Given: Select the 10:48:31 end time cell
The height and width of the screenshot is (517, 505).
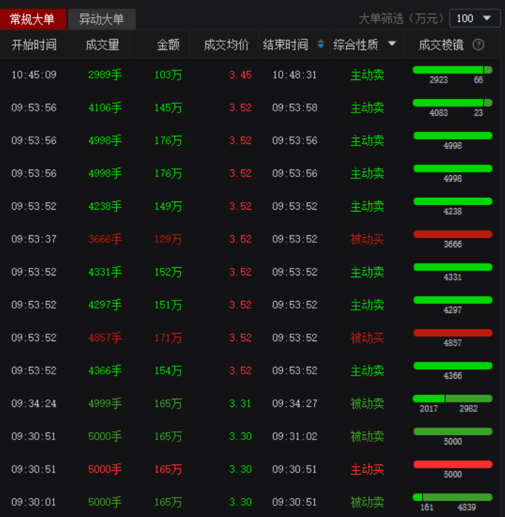Looking at the screenshot, I should (x=294, y=75).
